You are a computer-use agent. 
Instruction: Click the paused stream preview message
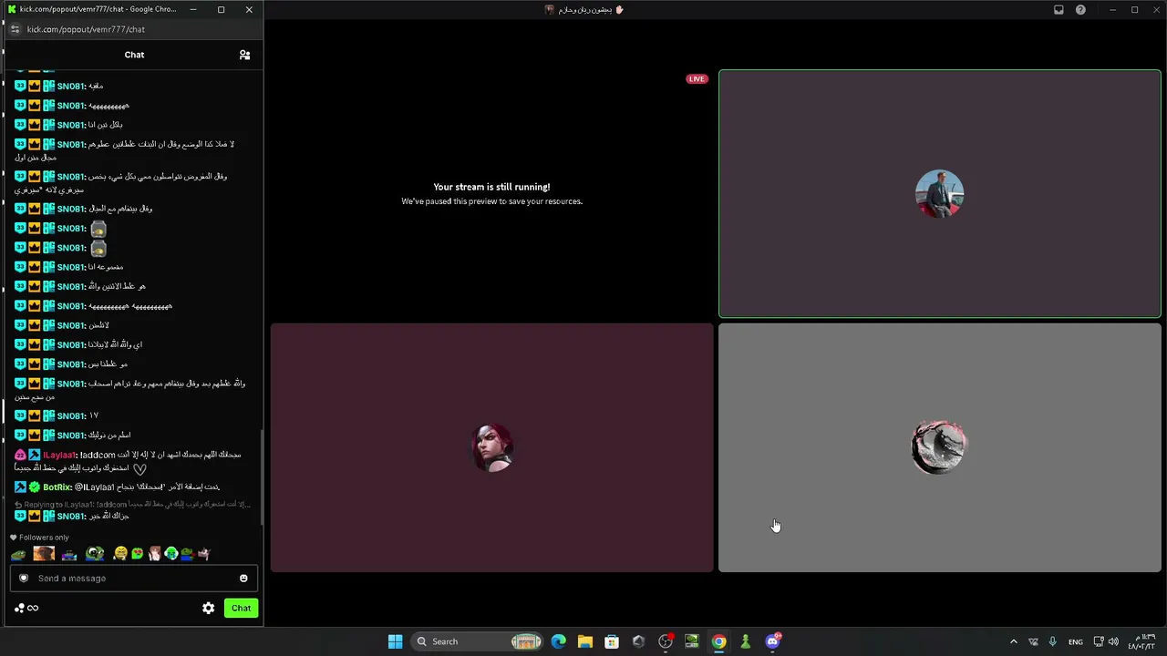click(x=491, y=193)
